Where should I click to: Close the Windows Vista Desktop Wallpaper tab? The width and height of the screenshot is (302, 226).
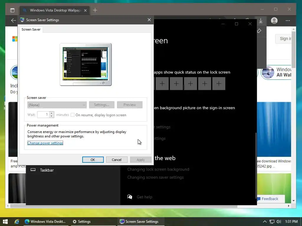pyautogui.click(x=85, y=10)
